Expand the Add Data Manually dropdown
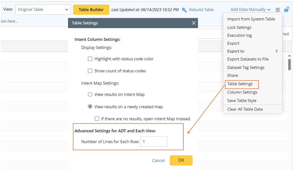This screenshot has width=294, height=170. coord(250,10)
